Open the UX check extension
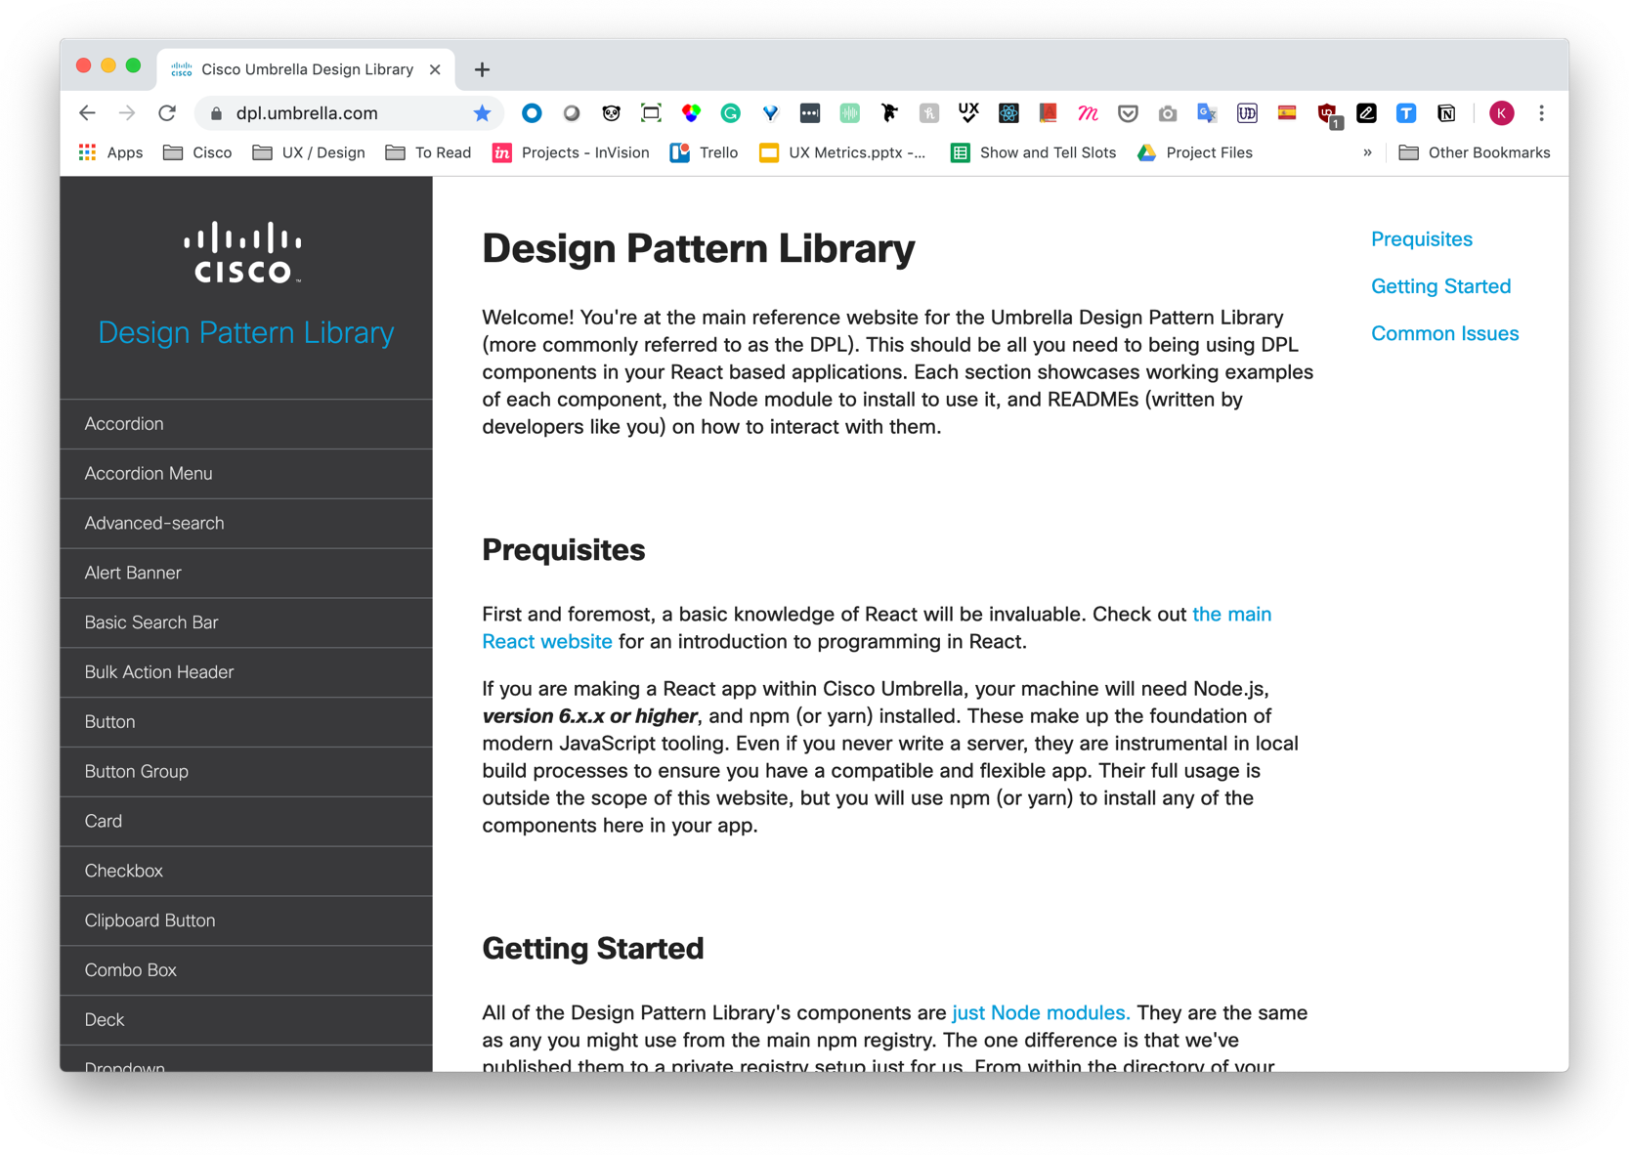 coord(968,113)
